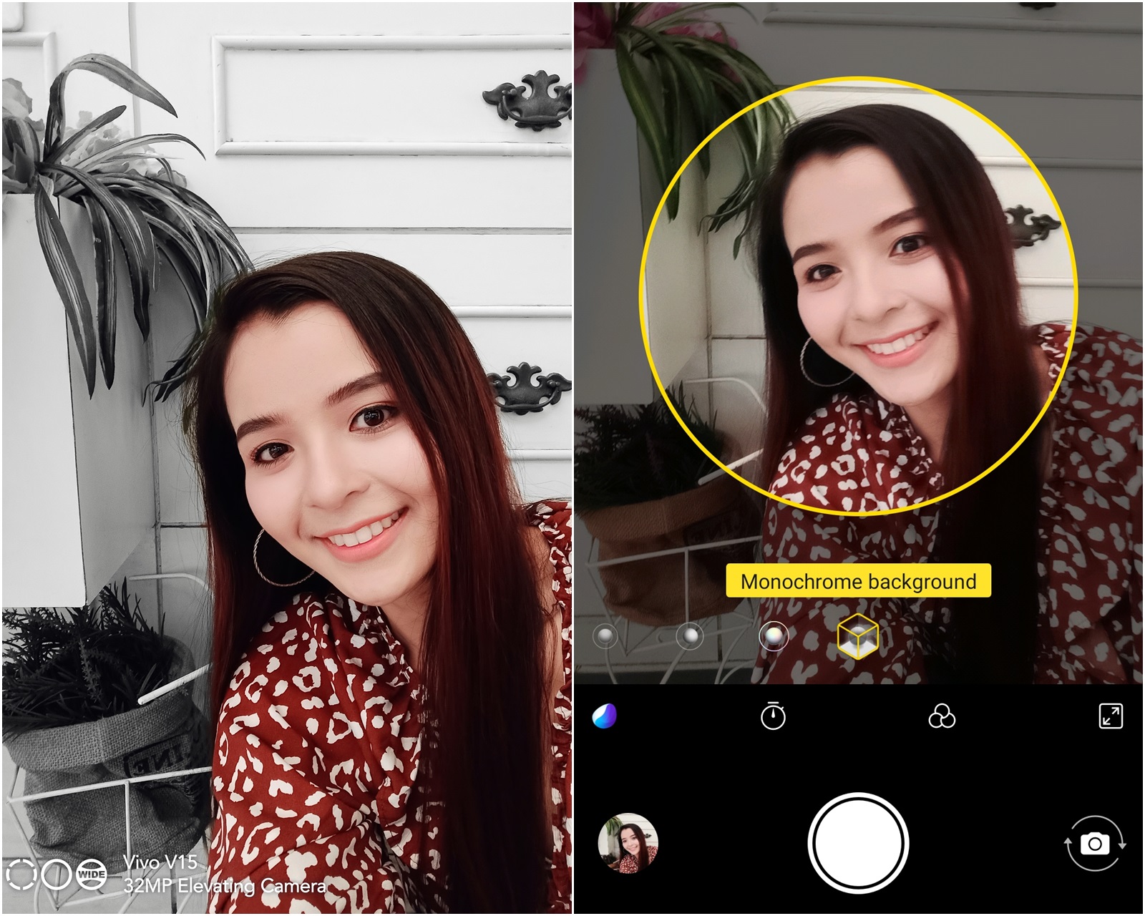Click the 'Monochrome background' label
1145x916 pixels.
(x=858, y=581)
